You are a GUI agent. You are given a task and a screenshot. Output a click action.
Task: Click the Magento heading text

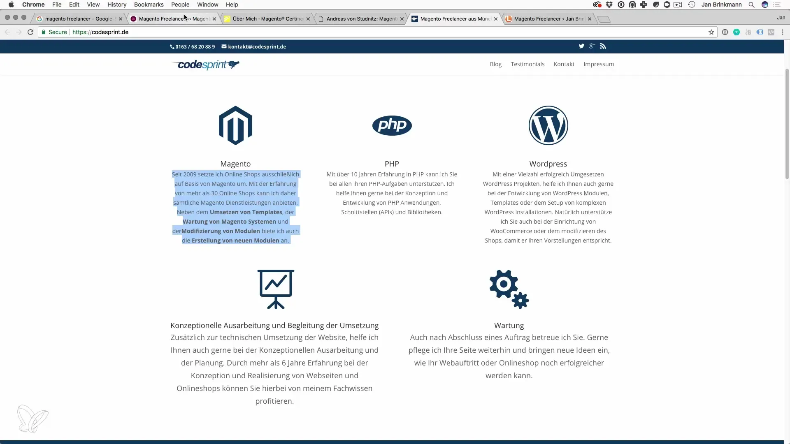pyautogui.click(x=235, y=164)
